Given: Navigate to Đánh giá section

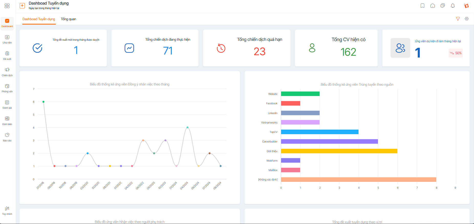Looking at the screenshot, I should [x=7, y=104].
